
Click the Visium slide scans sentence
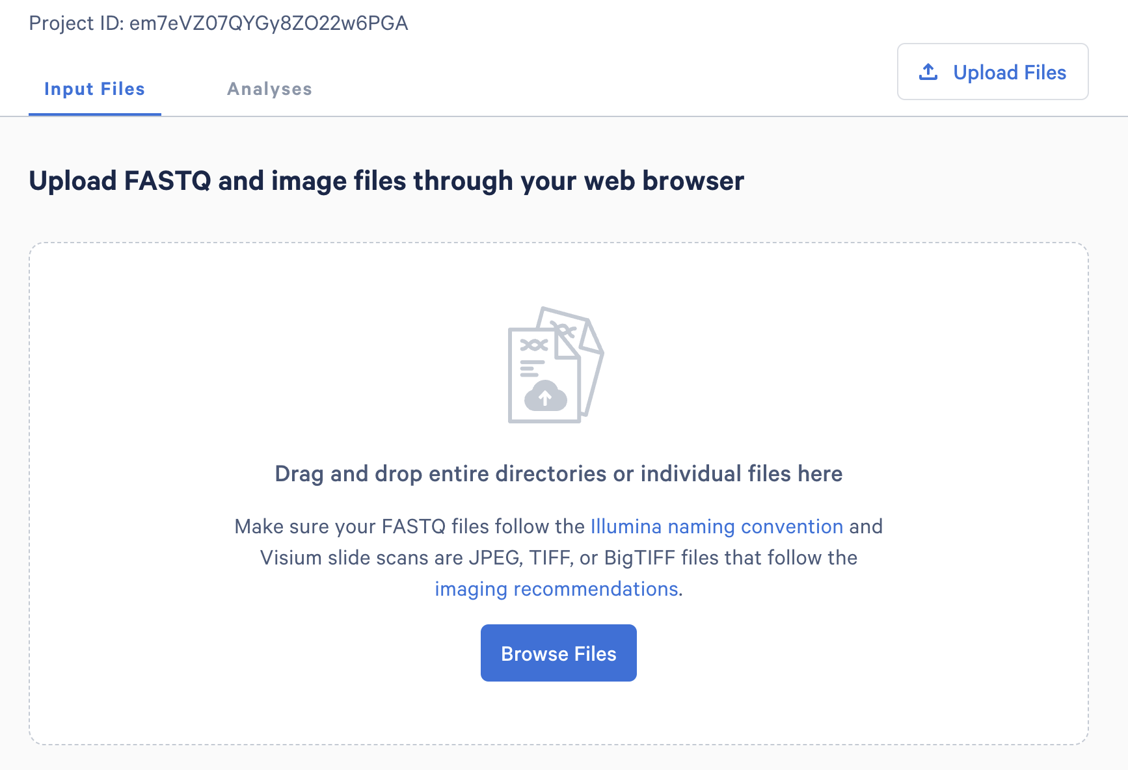point(558,557)
